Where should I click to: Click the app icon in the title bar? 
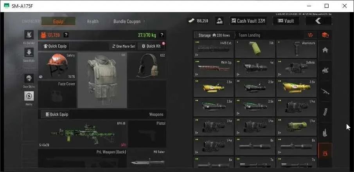click(x=7, y=6)
